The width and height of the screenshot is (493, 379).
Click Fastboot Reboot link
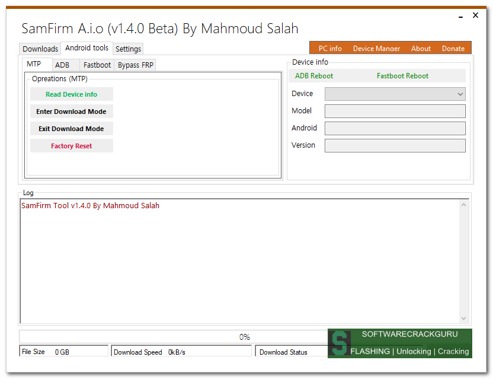(402, 76)
